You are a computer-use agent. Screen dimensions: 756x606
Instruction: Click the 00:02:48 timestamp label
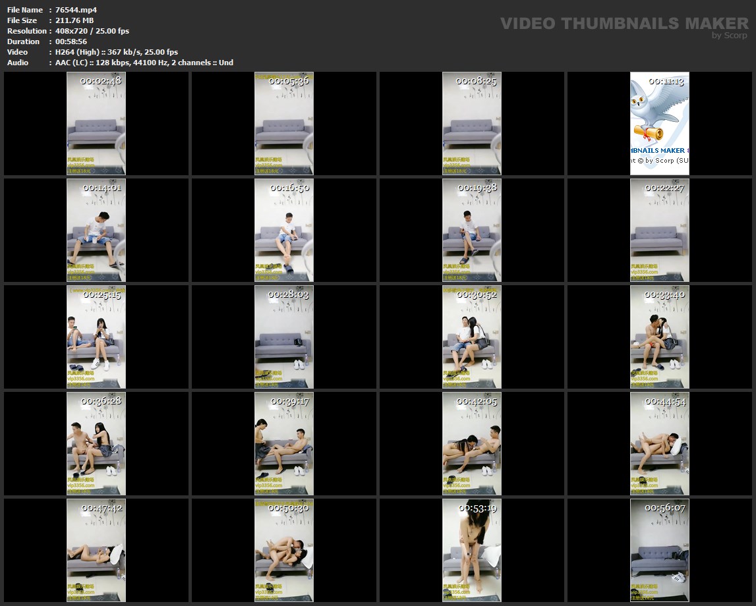coord(101,81)
